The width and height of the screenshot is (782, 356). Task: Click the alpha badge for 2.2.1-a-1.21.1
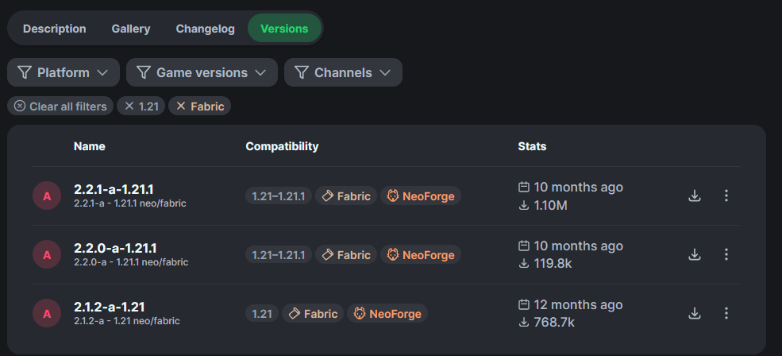[47, 195]
